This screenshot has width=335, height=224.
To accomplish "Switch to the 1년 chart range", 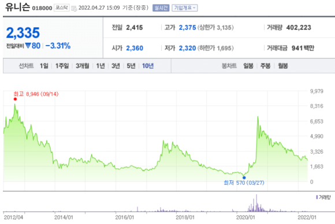I will pyautogui.click(x=100, y=66).
